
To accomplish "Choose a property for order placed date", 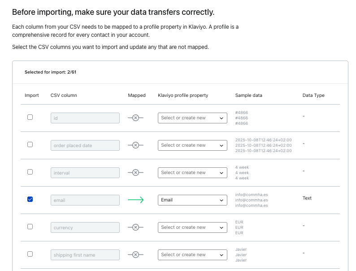I will coord(192,145).
